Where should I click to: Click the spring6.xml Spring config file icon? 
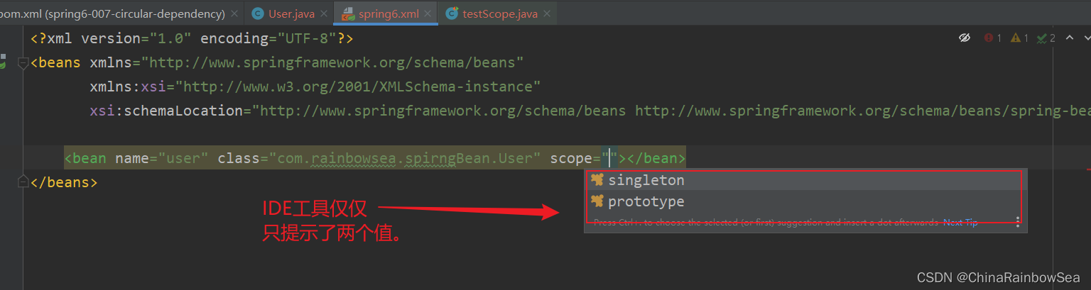tap(348, 13)
